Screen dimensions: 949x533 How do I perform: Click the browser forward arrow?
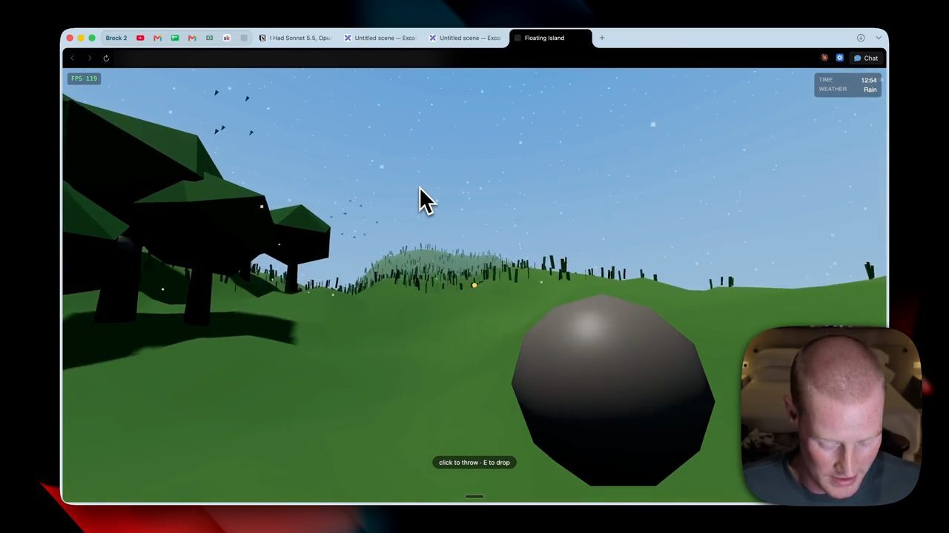pyautogui.click(x=90, y=58)
